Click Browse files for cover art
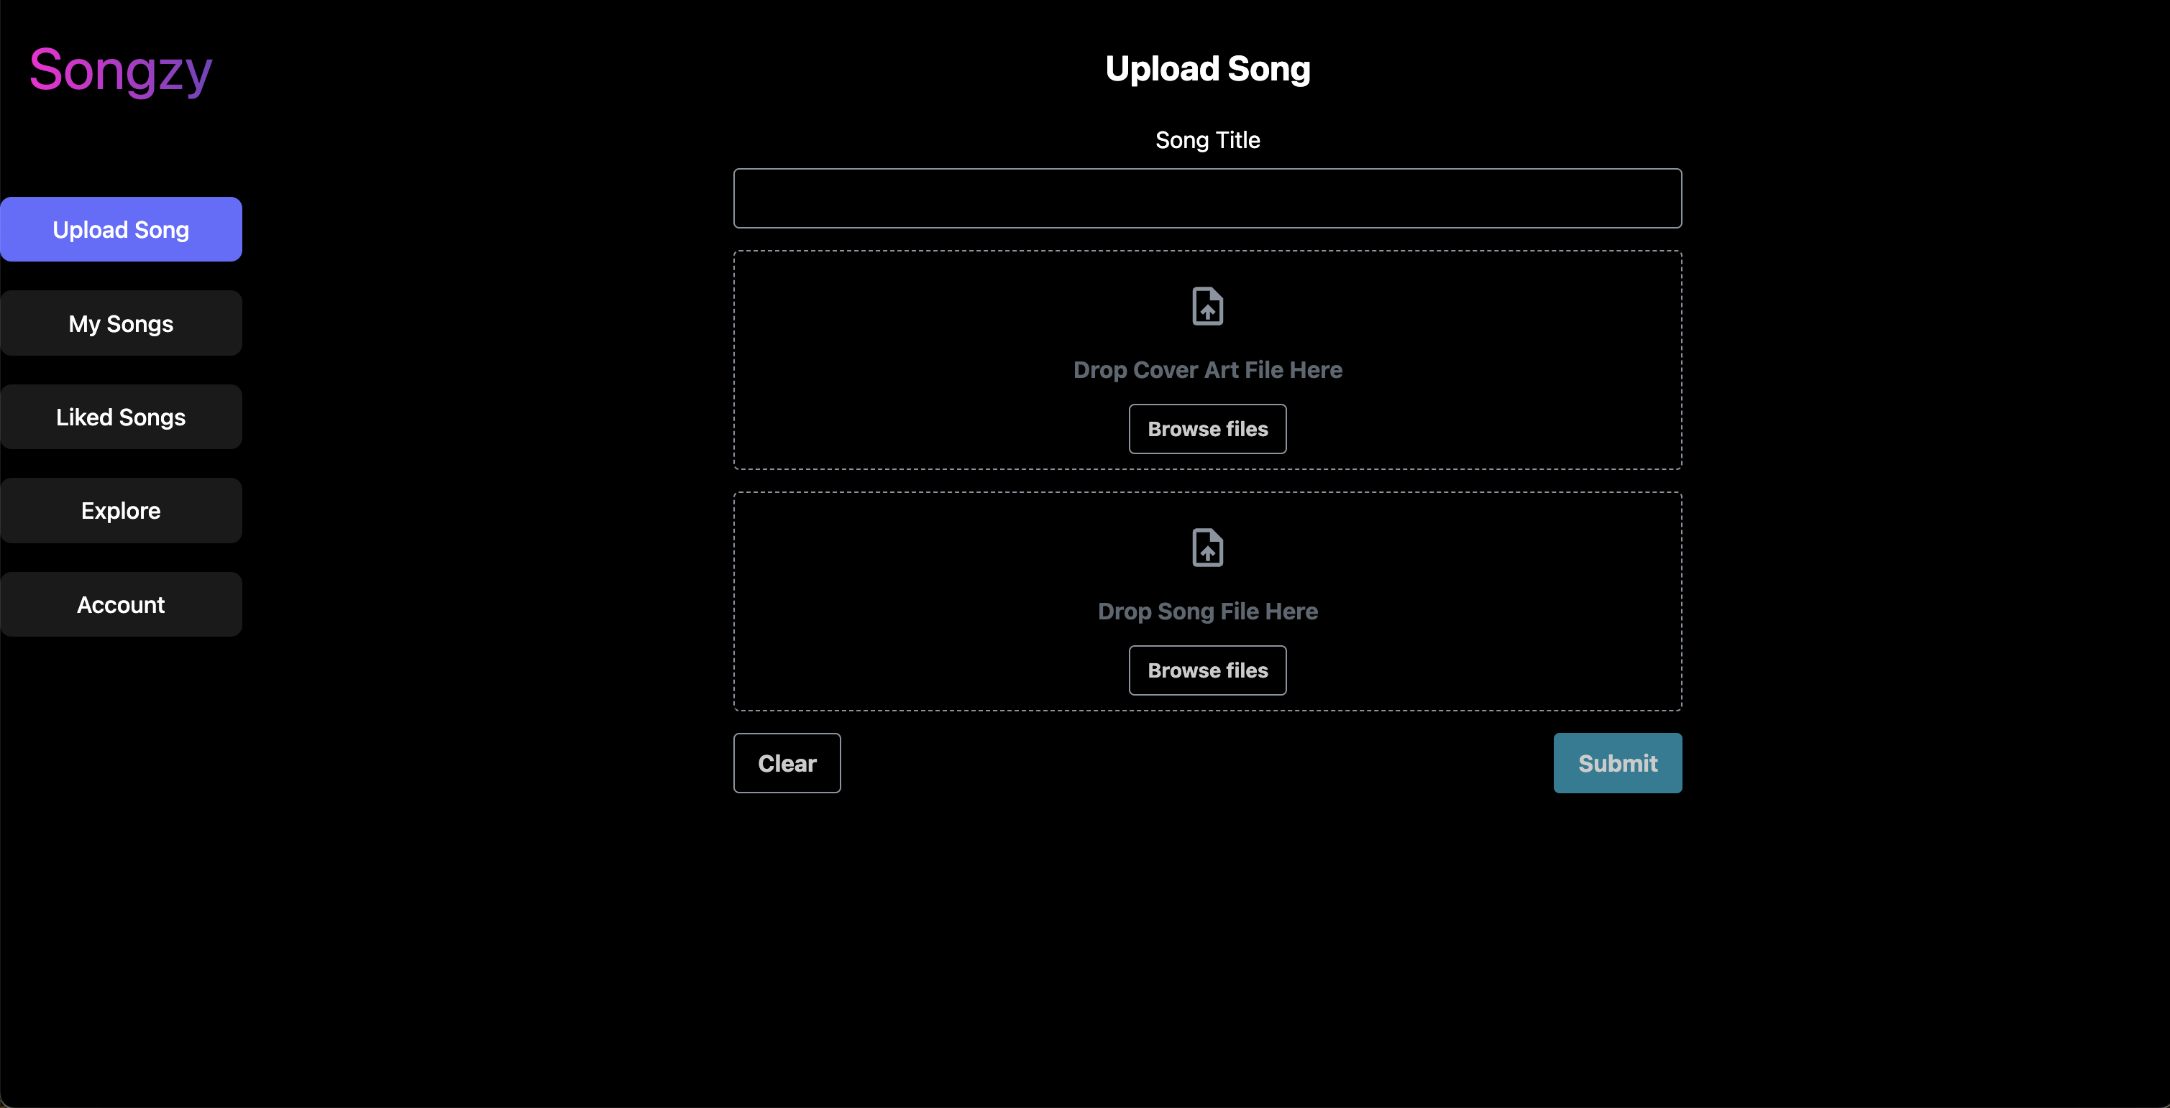2170x1108 pixels. coord(1207,428)
